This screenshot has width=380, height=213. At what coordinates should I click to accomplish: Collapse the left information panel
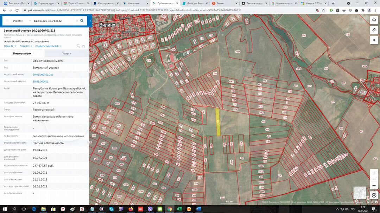coord(90,21)
